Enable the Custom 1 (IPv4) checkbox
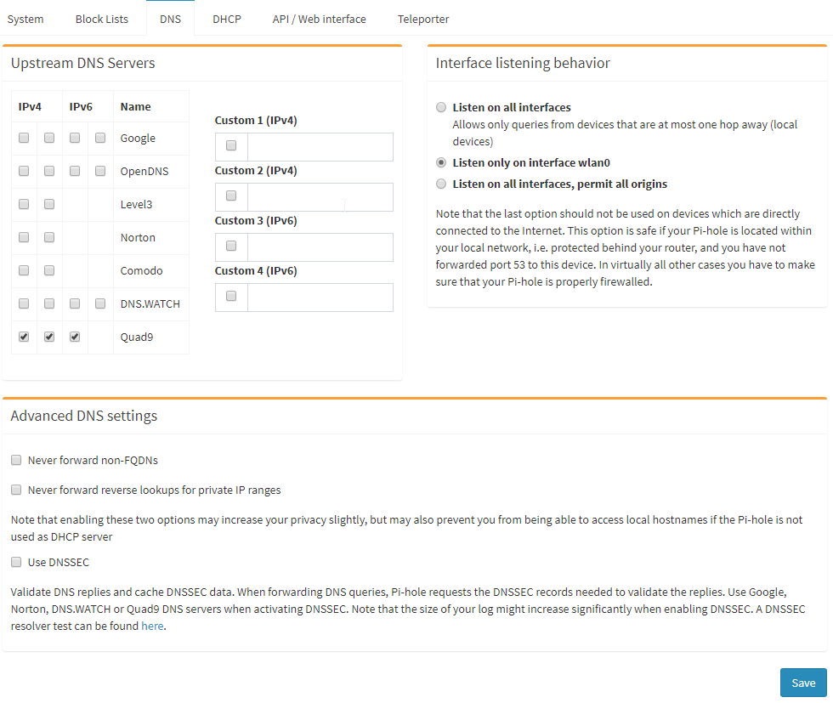833x703 pixels. (x=231, y=145)
